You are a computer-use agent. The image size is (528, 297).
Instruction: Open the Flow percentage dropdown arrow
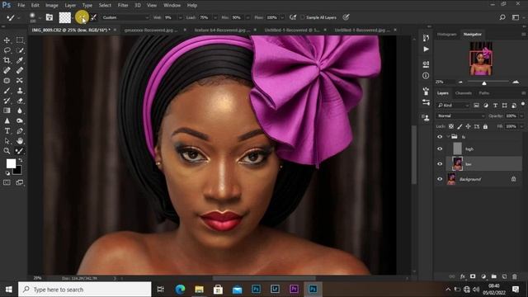click(x=282, y=17)
